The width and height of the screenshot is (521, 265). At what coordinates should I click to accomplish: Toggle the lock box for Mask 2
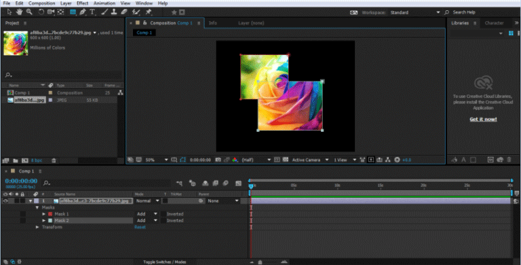click(x=23, y=220)
